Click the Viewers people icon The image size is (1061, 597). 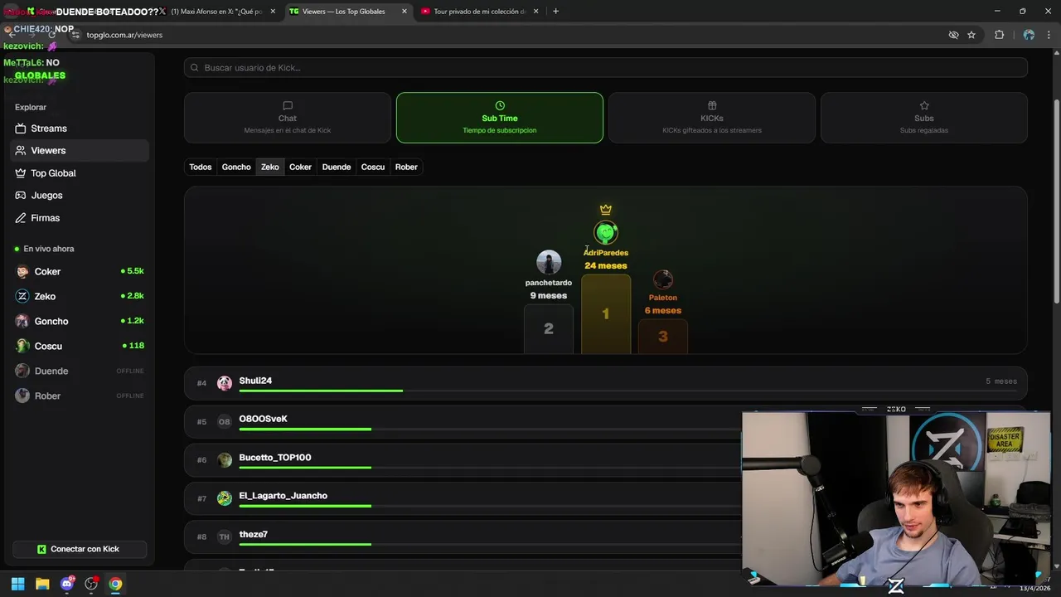(x=21, y=151)
